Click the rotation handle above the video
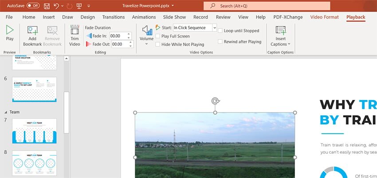Viewport: 377px width, 178px height. tap(215, 101)
